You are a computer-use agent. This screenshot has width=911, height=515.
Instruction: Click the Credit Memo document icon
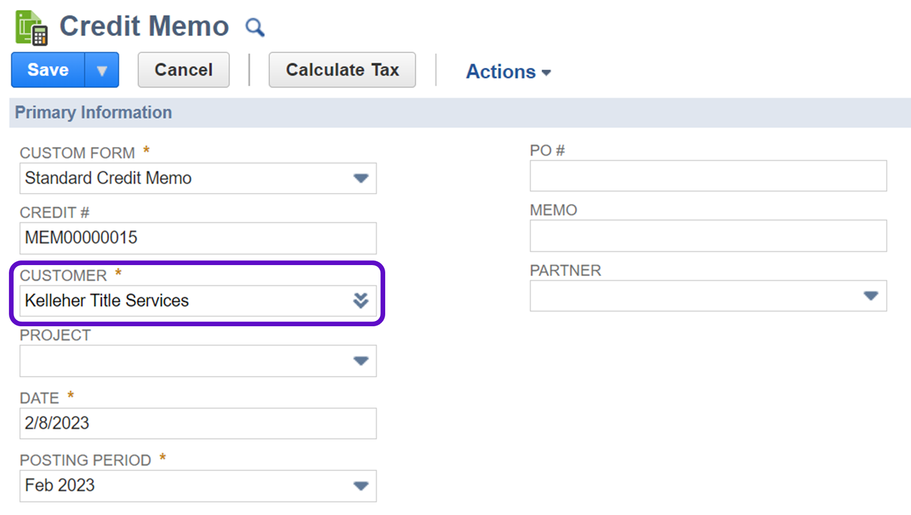[x=31, y=28]
